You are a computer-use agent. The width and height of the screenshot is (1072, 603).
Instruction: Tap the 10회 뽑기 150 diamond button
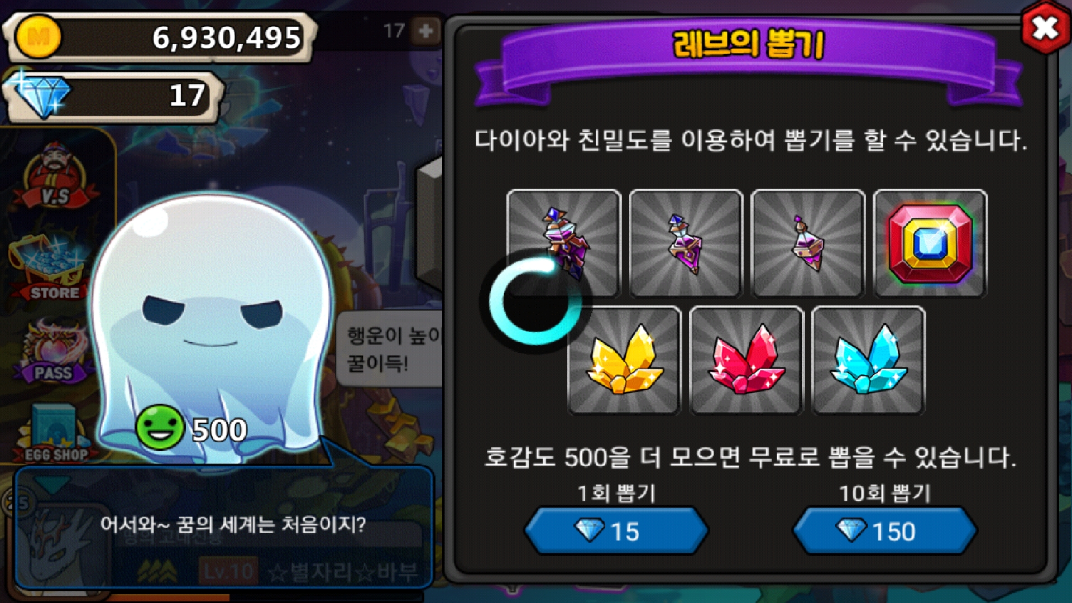pyautogui.click(x=885, y=530)
